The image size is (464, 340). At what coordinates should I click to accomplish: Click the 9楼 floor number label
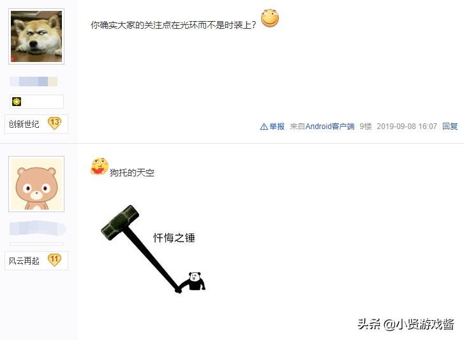[x=366, y=127]
